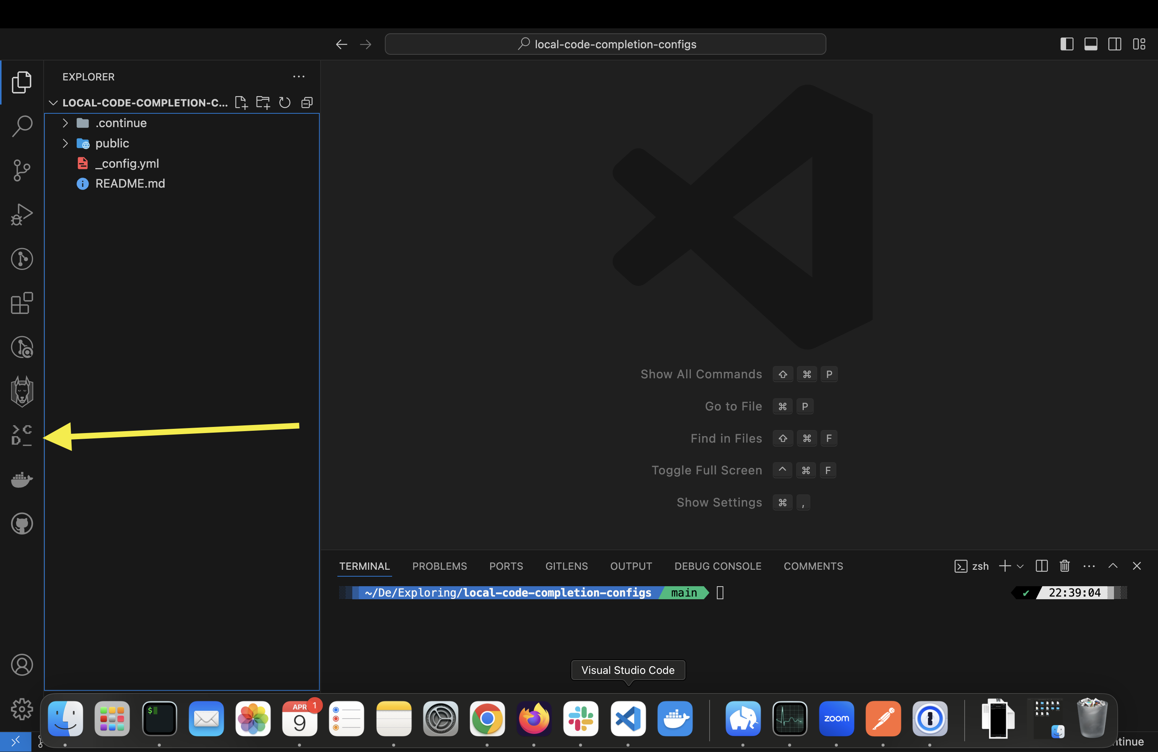
Task: Switch to the DEBUG CONSOLE tab
Action: [717, 566]
